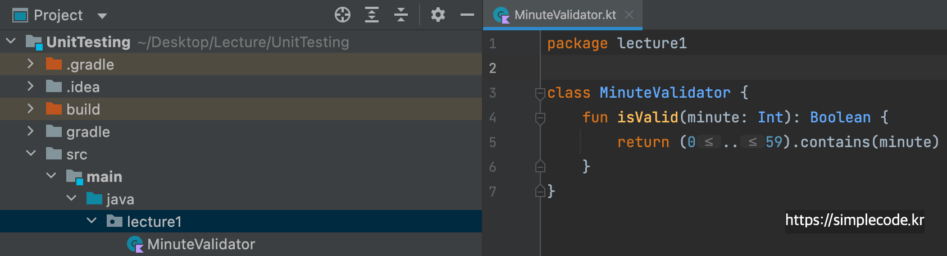The width and height of the screenshot is (947, 256).
Task: Select the gradle folder in tree
Action: click(x=88, y=131)
